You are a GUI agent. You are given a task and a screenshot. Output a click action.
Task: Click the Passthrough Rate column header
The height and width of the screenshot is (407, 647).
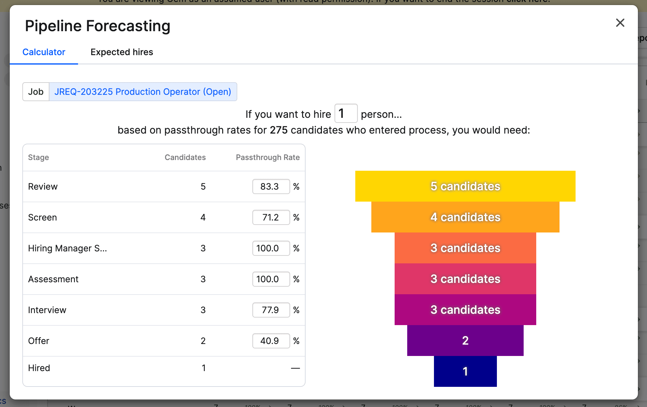267,158
